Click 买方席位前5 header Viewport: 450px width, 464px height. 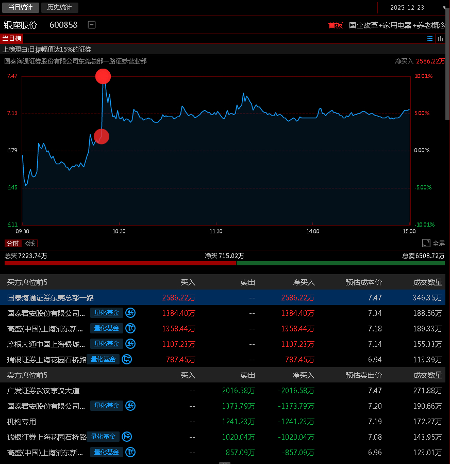pyautogui.click(x=27, y=282)
